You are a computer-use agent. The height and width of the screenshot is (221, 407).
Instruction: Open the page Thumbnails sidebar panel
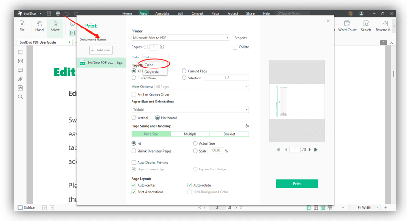click(20, 61)
